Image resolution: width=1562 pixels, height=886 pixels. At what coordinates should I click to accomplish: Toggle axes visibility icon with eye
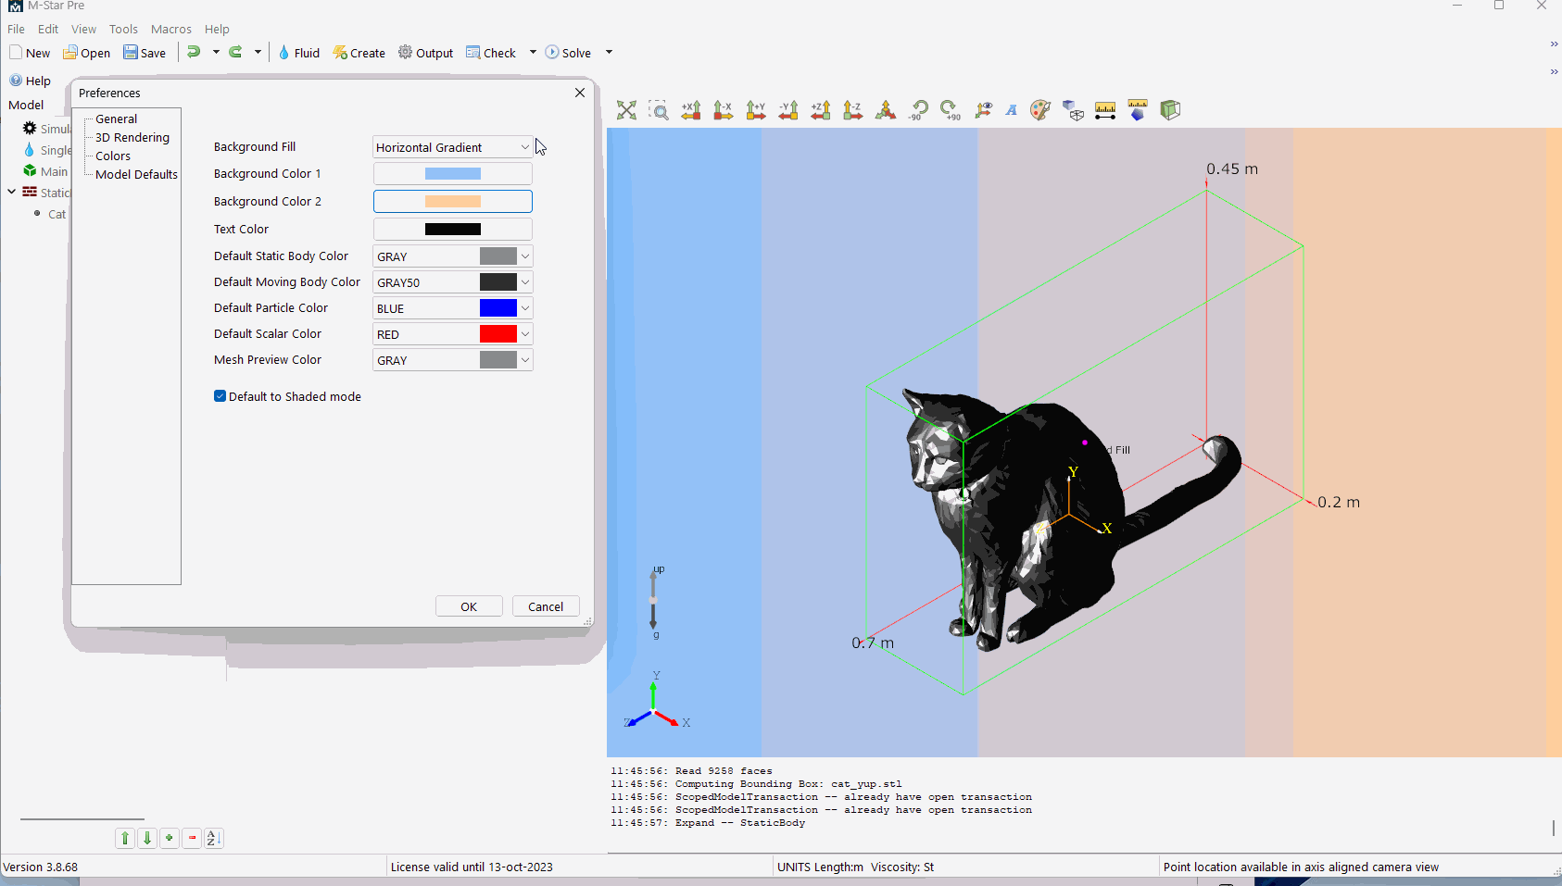click(x=983, y=110)
